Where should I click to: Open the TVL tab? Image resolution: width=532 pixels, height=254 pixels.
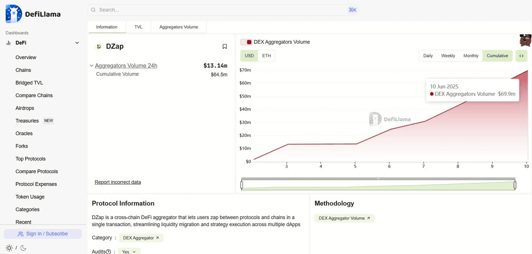[139, 27]
